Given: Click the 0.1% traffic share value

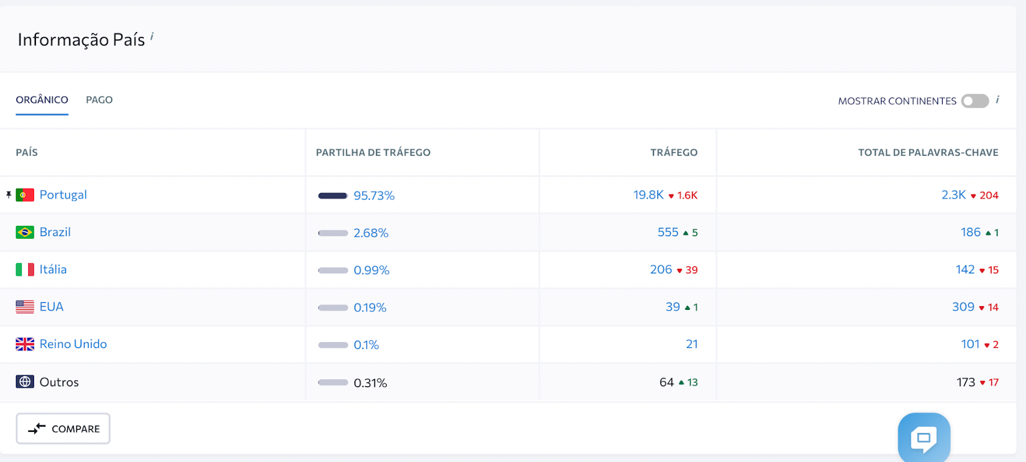Looking at the screenshot, I should (x=366, y=345).
